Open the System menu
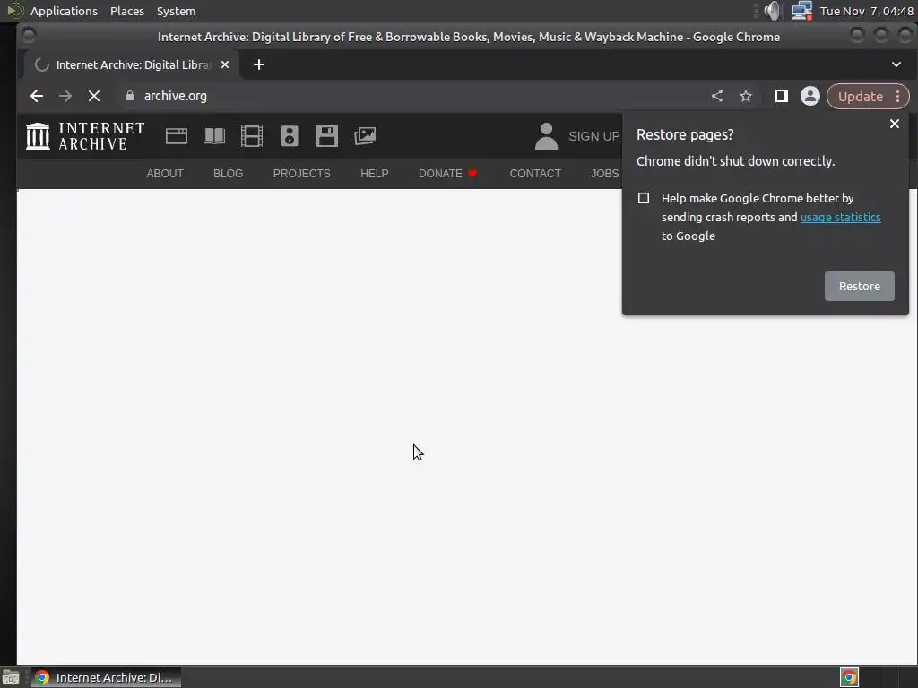The image size is (918, 688). [x=177, y=11]
